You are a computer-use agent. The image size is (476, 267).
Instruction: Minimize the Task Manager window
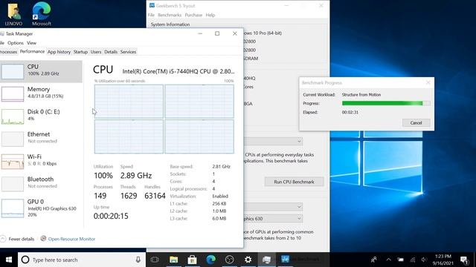(200, 33)
